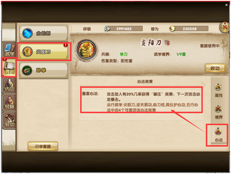The width and height of the screenshot is (231, 174).
Task: Select the 套路 routines sidebar tab
Action: (x=9, y=68)
